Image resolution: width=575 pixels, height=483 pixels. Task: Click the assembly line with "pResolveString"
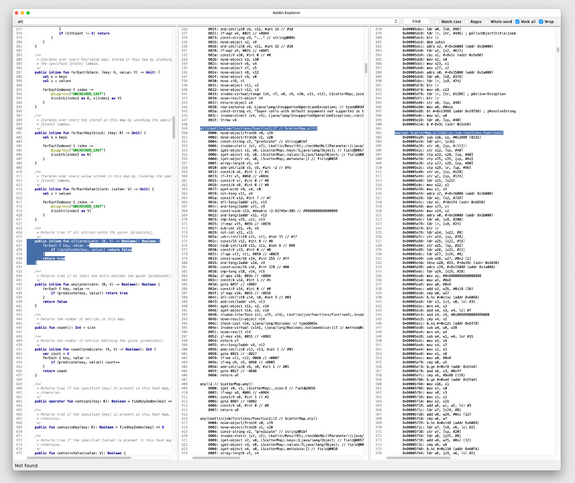click(x=459, y=111)
